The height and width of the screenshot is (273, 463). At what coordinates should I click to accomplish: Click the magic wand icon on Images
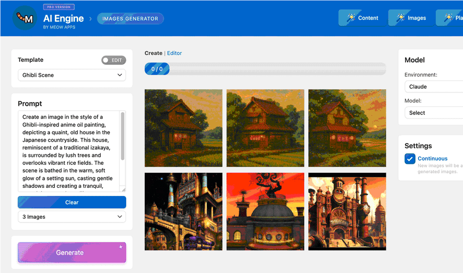tap(400, 18)
